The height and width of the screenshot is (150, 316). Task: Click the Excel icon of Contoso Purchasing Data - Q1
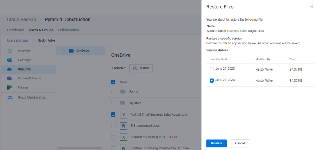123,137
